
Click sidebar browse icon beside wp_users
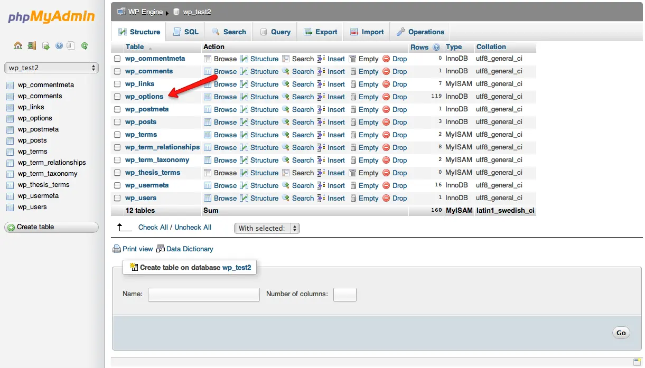click(x=10, y=207)
